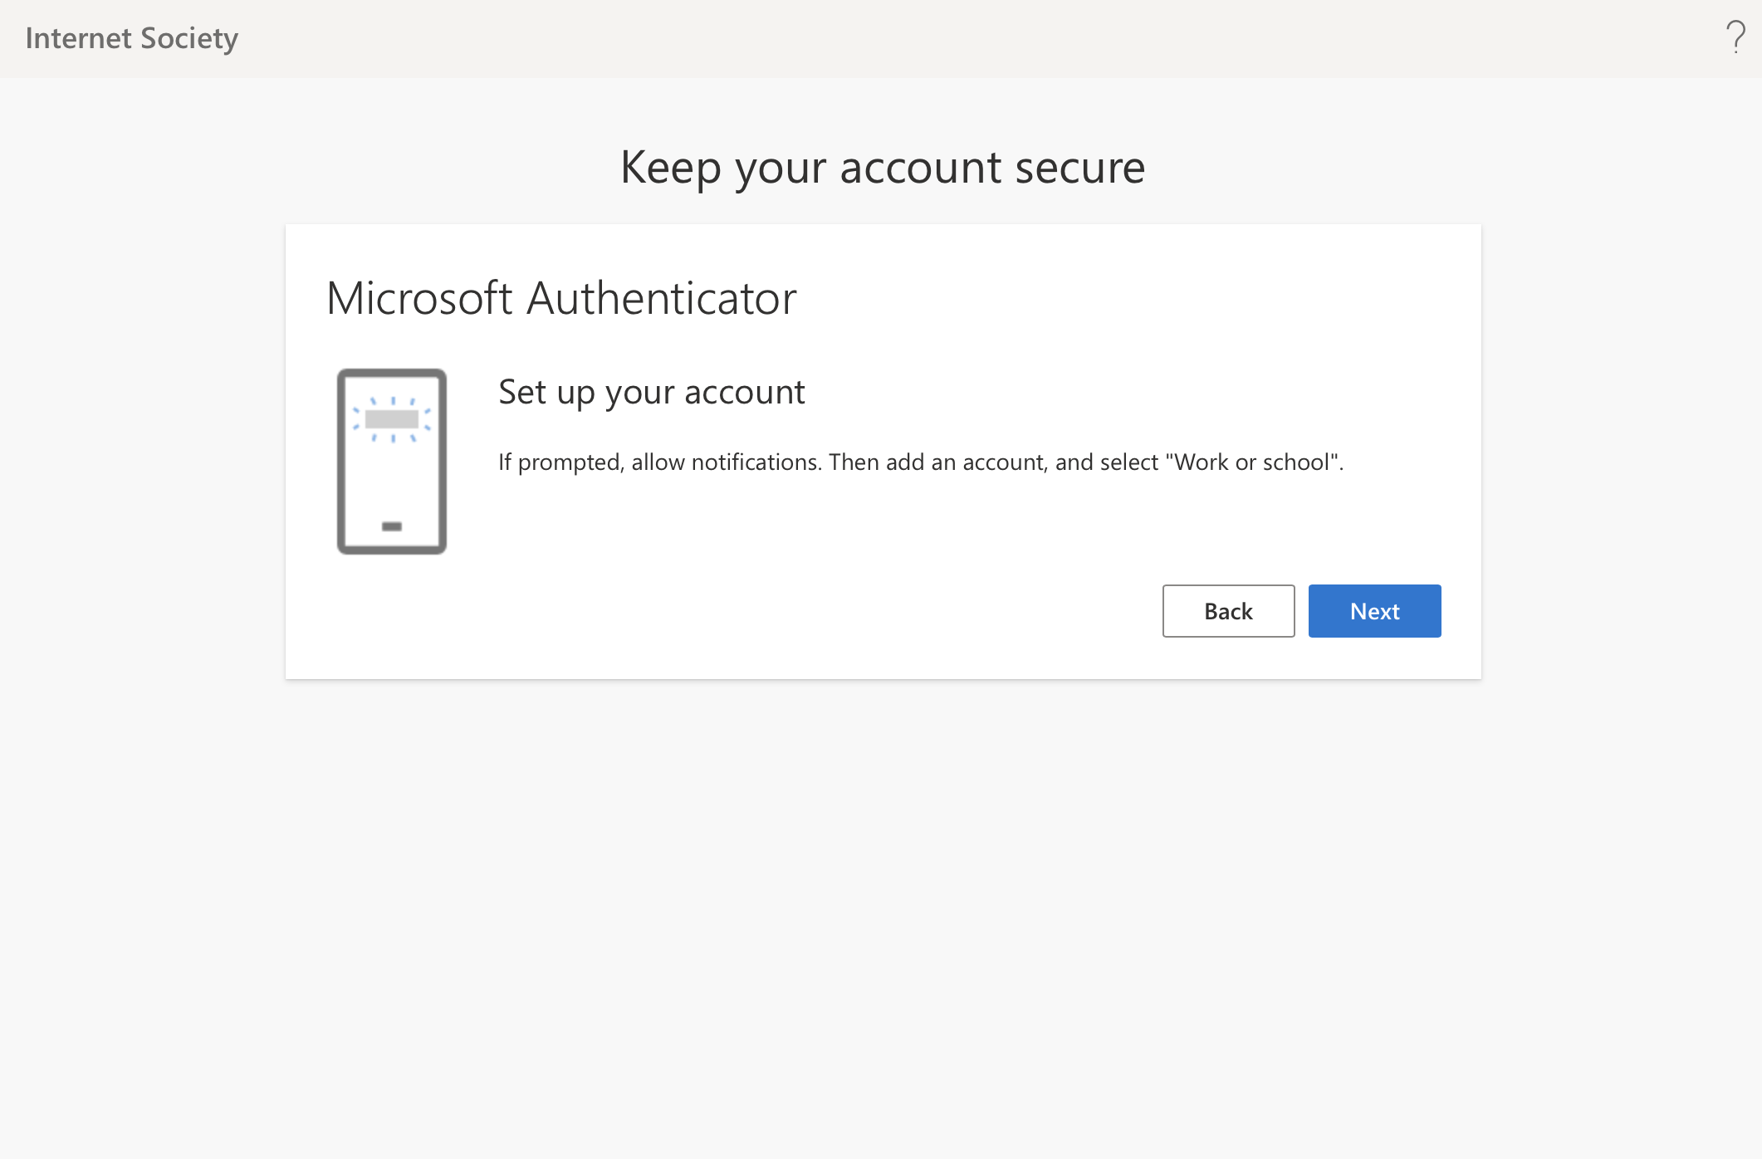
Task: Click the word 'Society' in top header
Action: coord(189,38)
